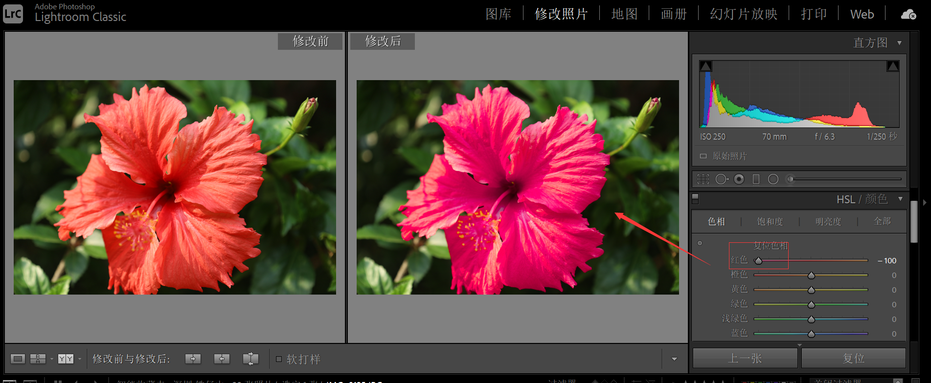Viewport: 931px width, 383px height.
Task: Click the 修改后 after photo preview
Action: tap(518, 187)
